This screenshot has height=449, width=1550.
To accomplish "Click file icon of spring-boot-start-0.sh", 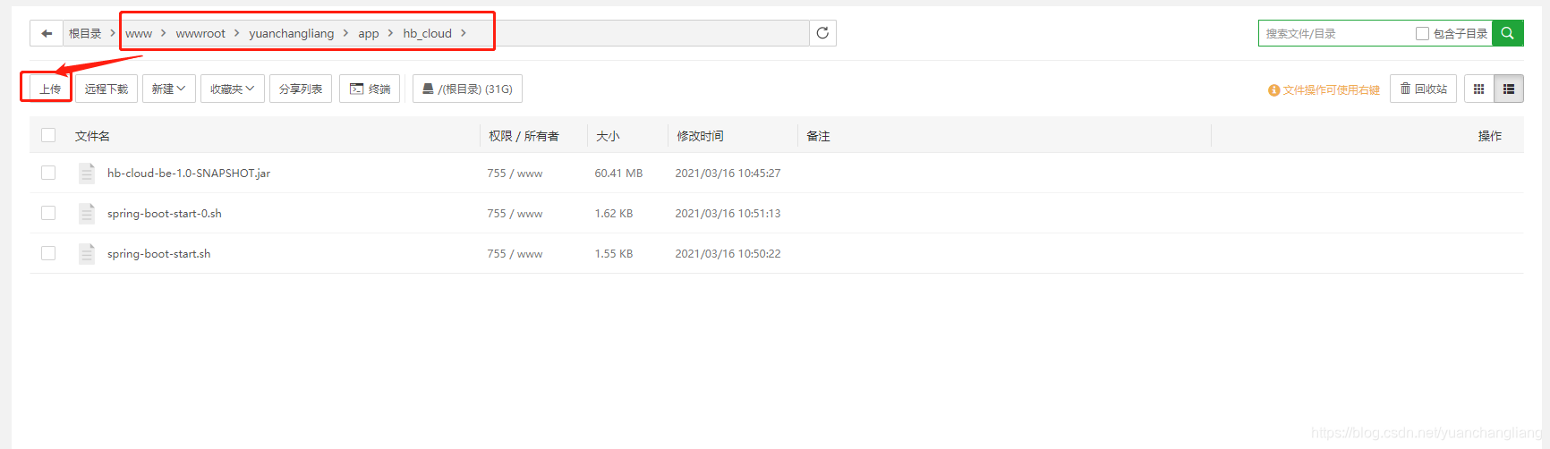I will (87, 213).
